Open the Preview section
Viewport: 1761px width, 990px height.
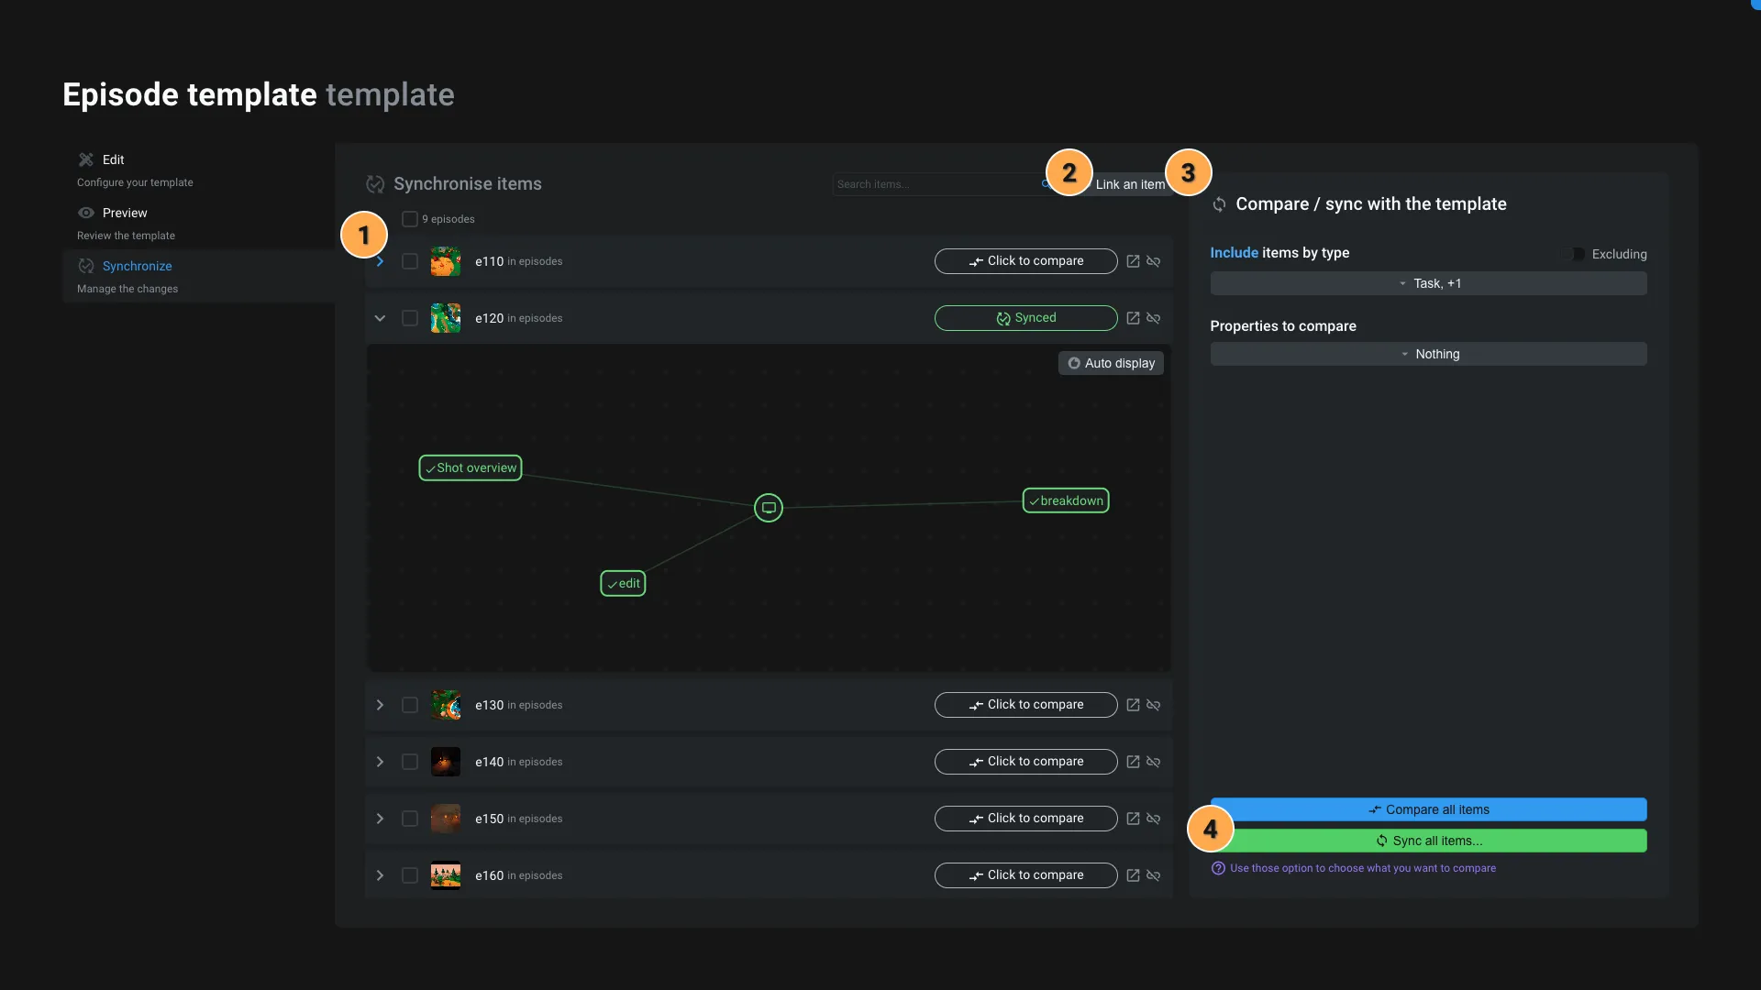[124, 213]
